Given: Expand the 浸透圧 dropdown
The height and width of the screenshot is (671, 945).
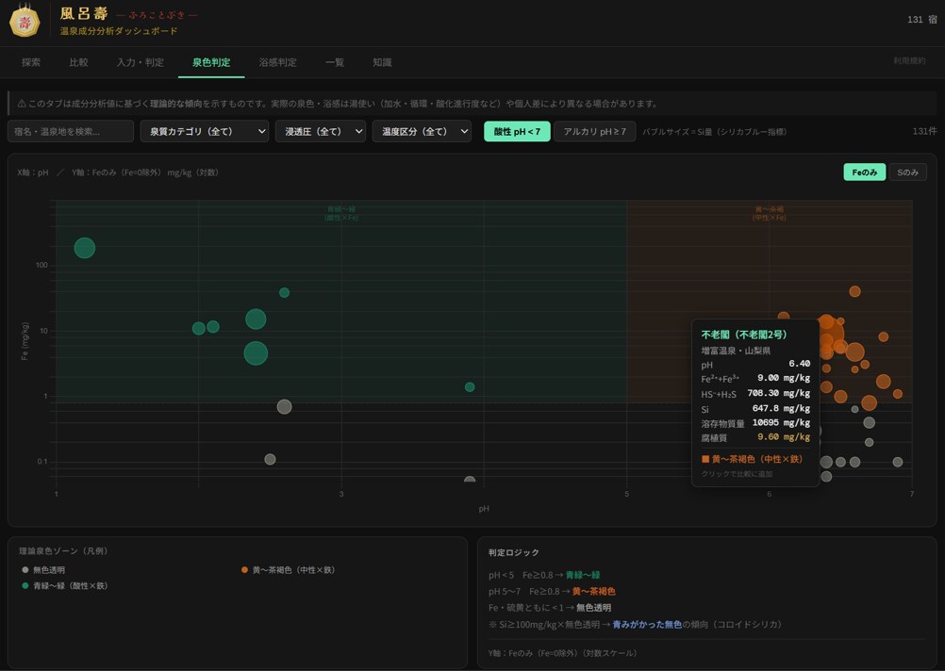Looking at the screenshot, I should (x=321, y=131).
